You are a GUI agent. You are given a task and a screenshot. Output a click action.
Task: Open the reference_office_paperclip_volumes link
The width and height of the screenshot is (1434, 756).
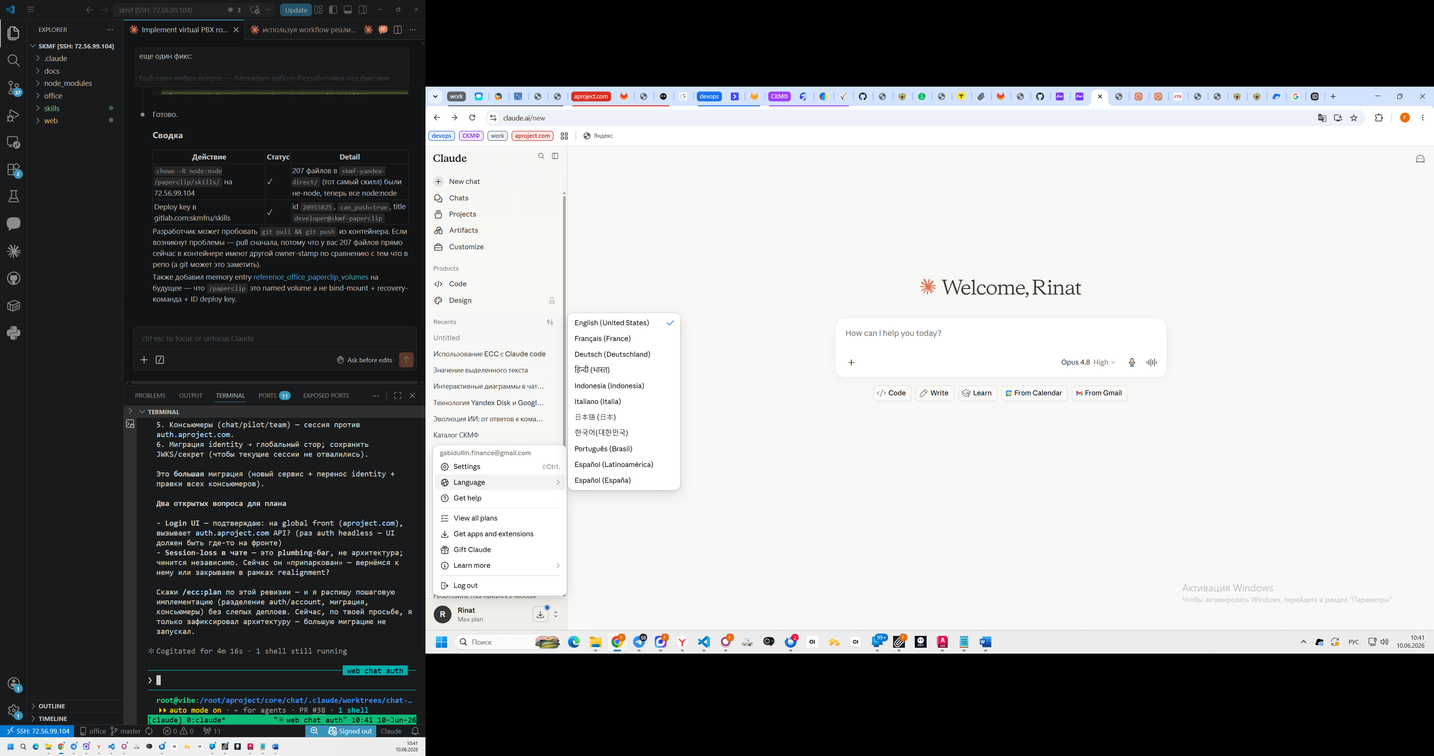[310, 277]
